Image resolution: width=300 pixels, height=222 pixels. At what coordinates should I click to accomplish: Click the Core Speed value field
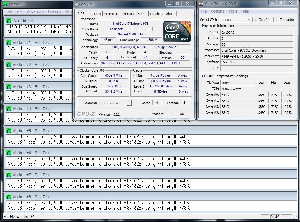pos(114,76)
